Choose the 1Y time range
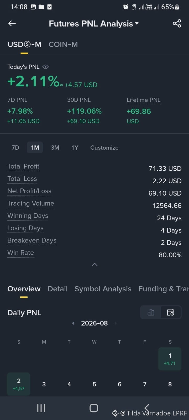The width and height of the screenshot is (189, 420). pos(75,148)
